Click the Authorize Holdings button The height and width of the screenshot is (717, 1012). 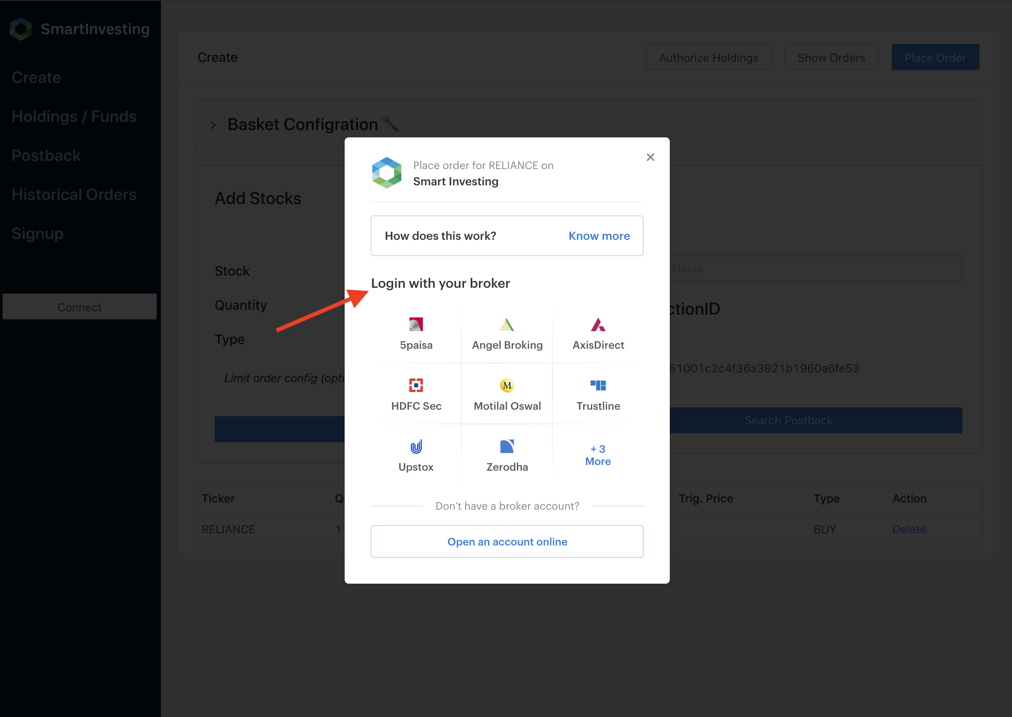pos(708,57)
